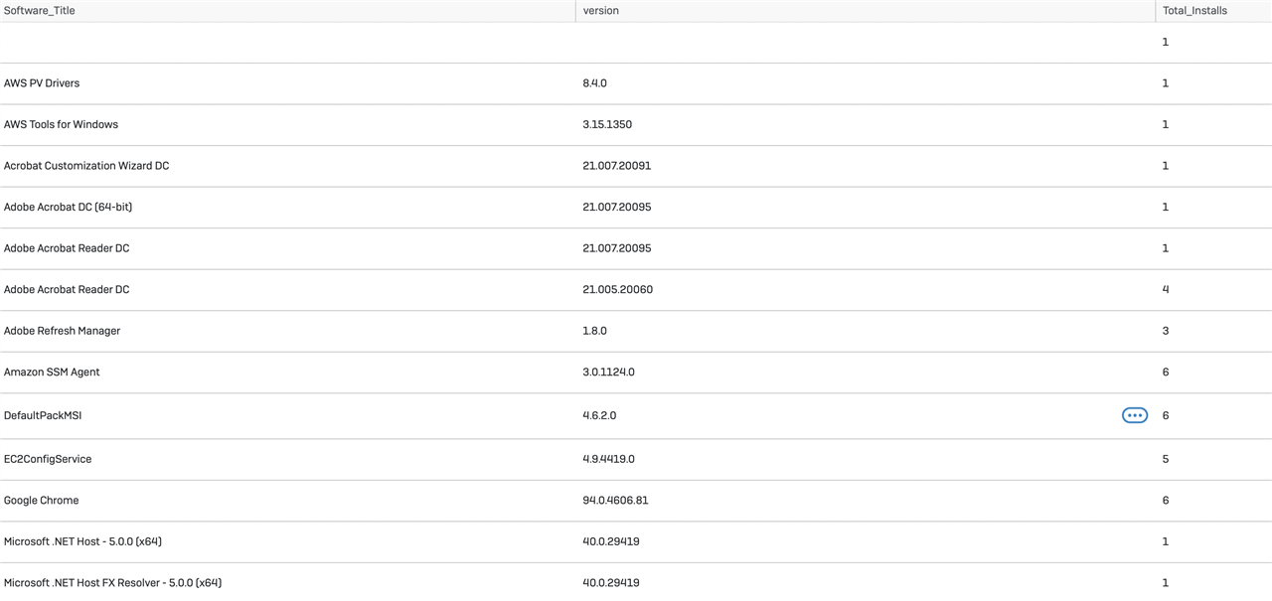
Task: Open the ellipsis menu in DefaultPackMSI row
Action: tap(1135, 415)
